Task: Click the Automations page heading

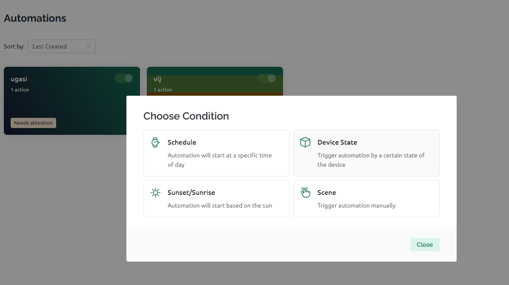Action: (35, 18)
